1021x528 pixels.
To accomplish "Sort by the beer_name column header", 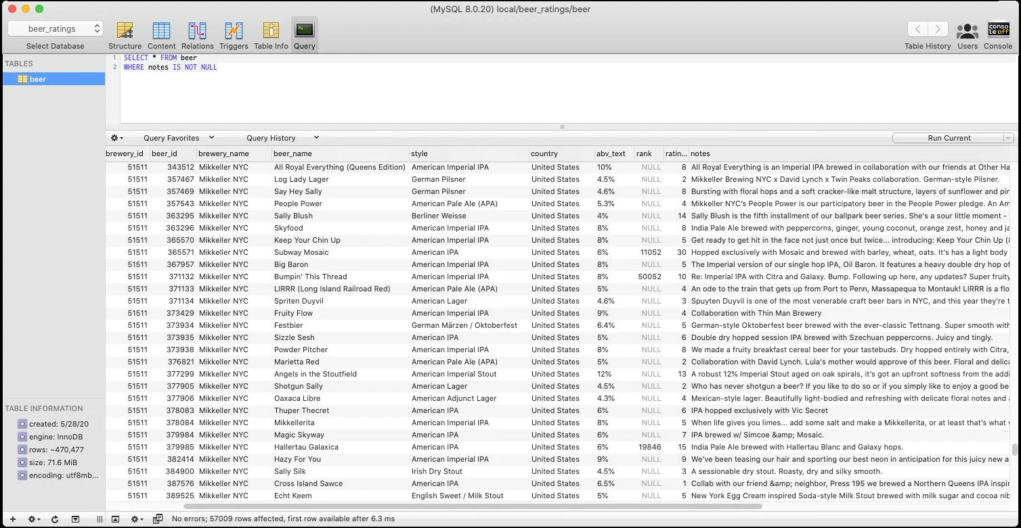I will tap(340, 153).
